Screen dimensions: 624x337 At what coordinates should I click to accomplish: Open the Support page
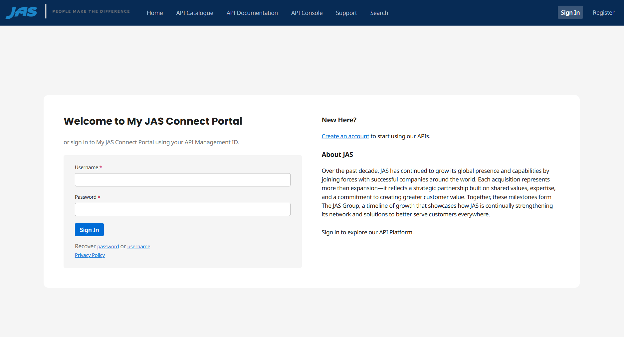[346, 13]
